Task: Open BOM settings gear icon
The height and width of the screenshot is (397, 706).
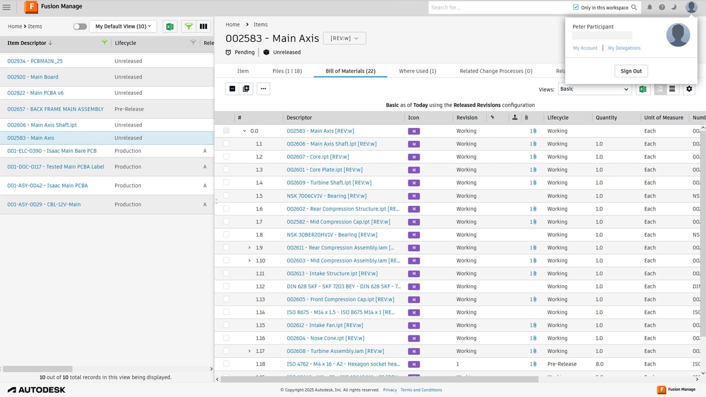Action: (x=689, y=89)
